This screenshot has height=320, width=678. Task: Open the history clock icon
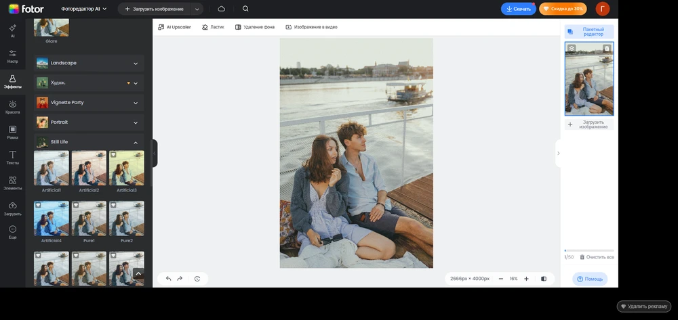[197, 279]
